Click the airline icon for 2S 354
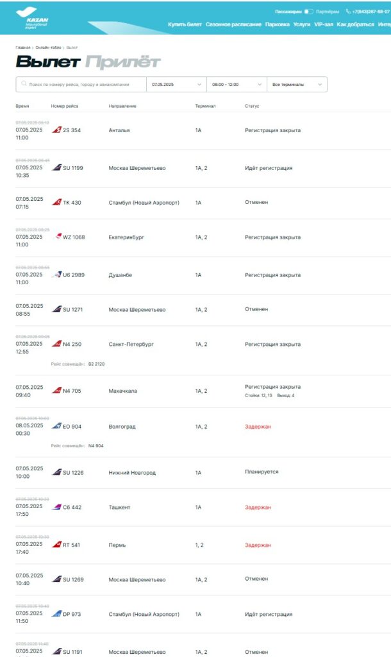Image resolution: width=391 pixels, height=657 pixels. click(56, 130)
